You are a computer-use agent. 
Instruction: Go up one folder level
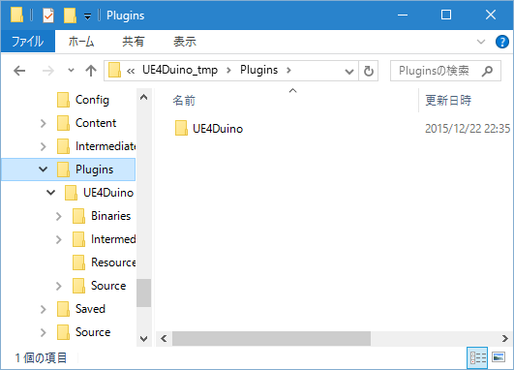[x=91, y=71]
